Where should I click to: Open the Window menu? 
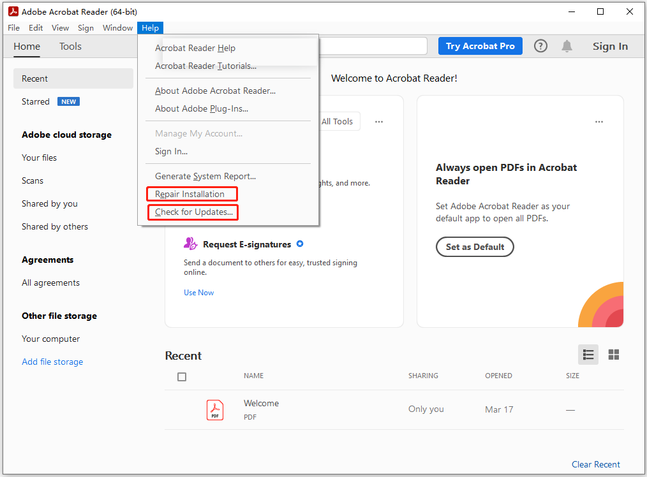(117, 27)
